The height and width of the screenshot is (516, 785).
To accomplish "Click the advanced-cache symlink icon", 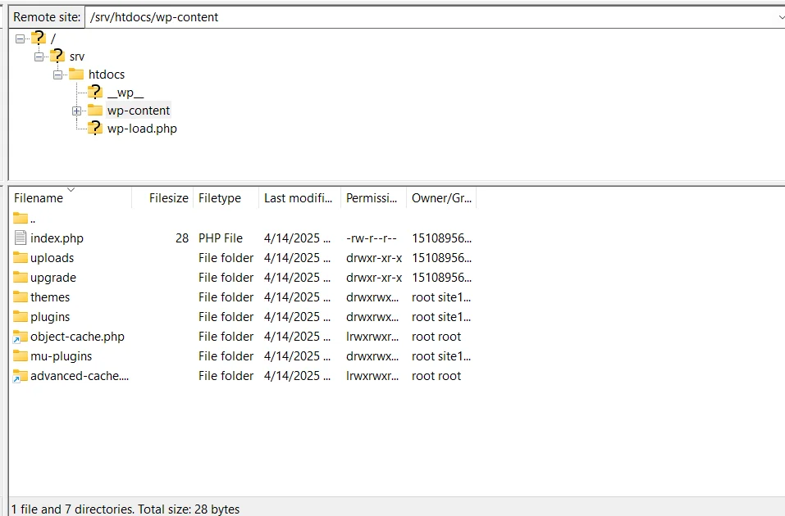I will [21, 376].
